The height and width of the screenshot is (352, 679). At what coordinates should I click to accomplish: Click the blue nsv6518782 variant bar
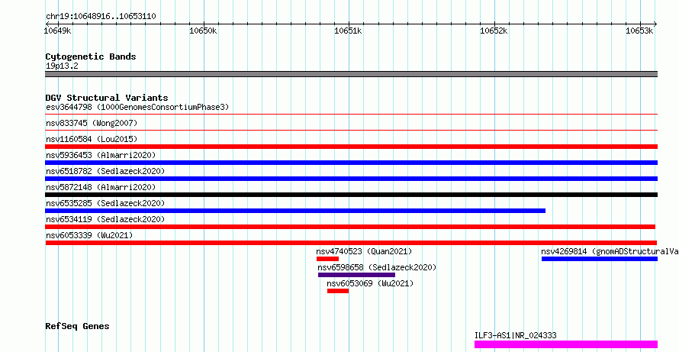coord(351,179)
